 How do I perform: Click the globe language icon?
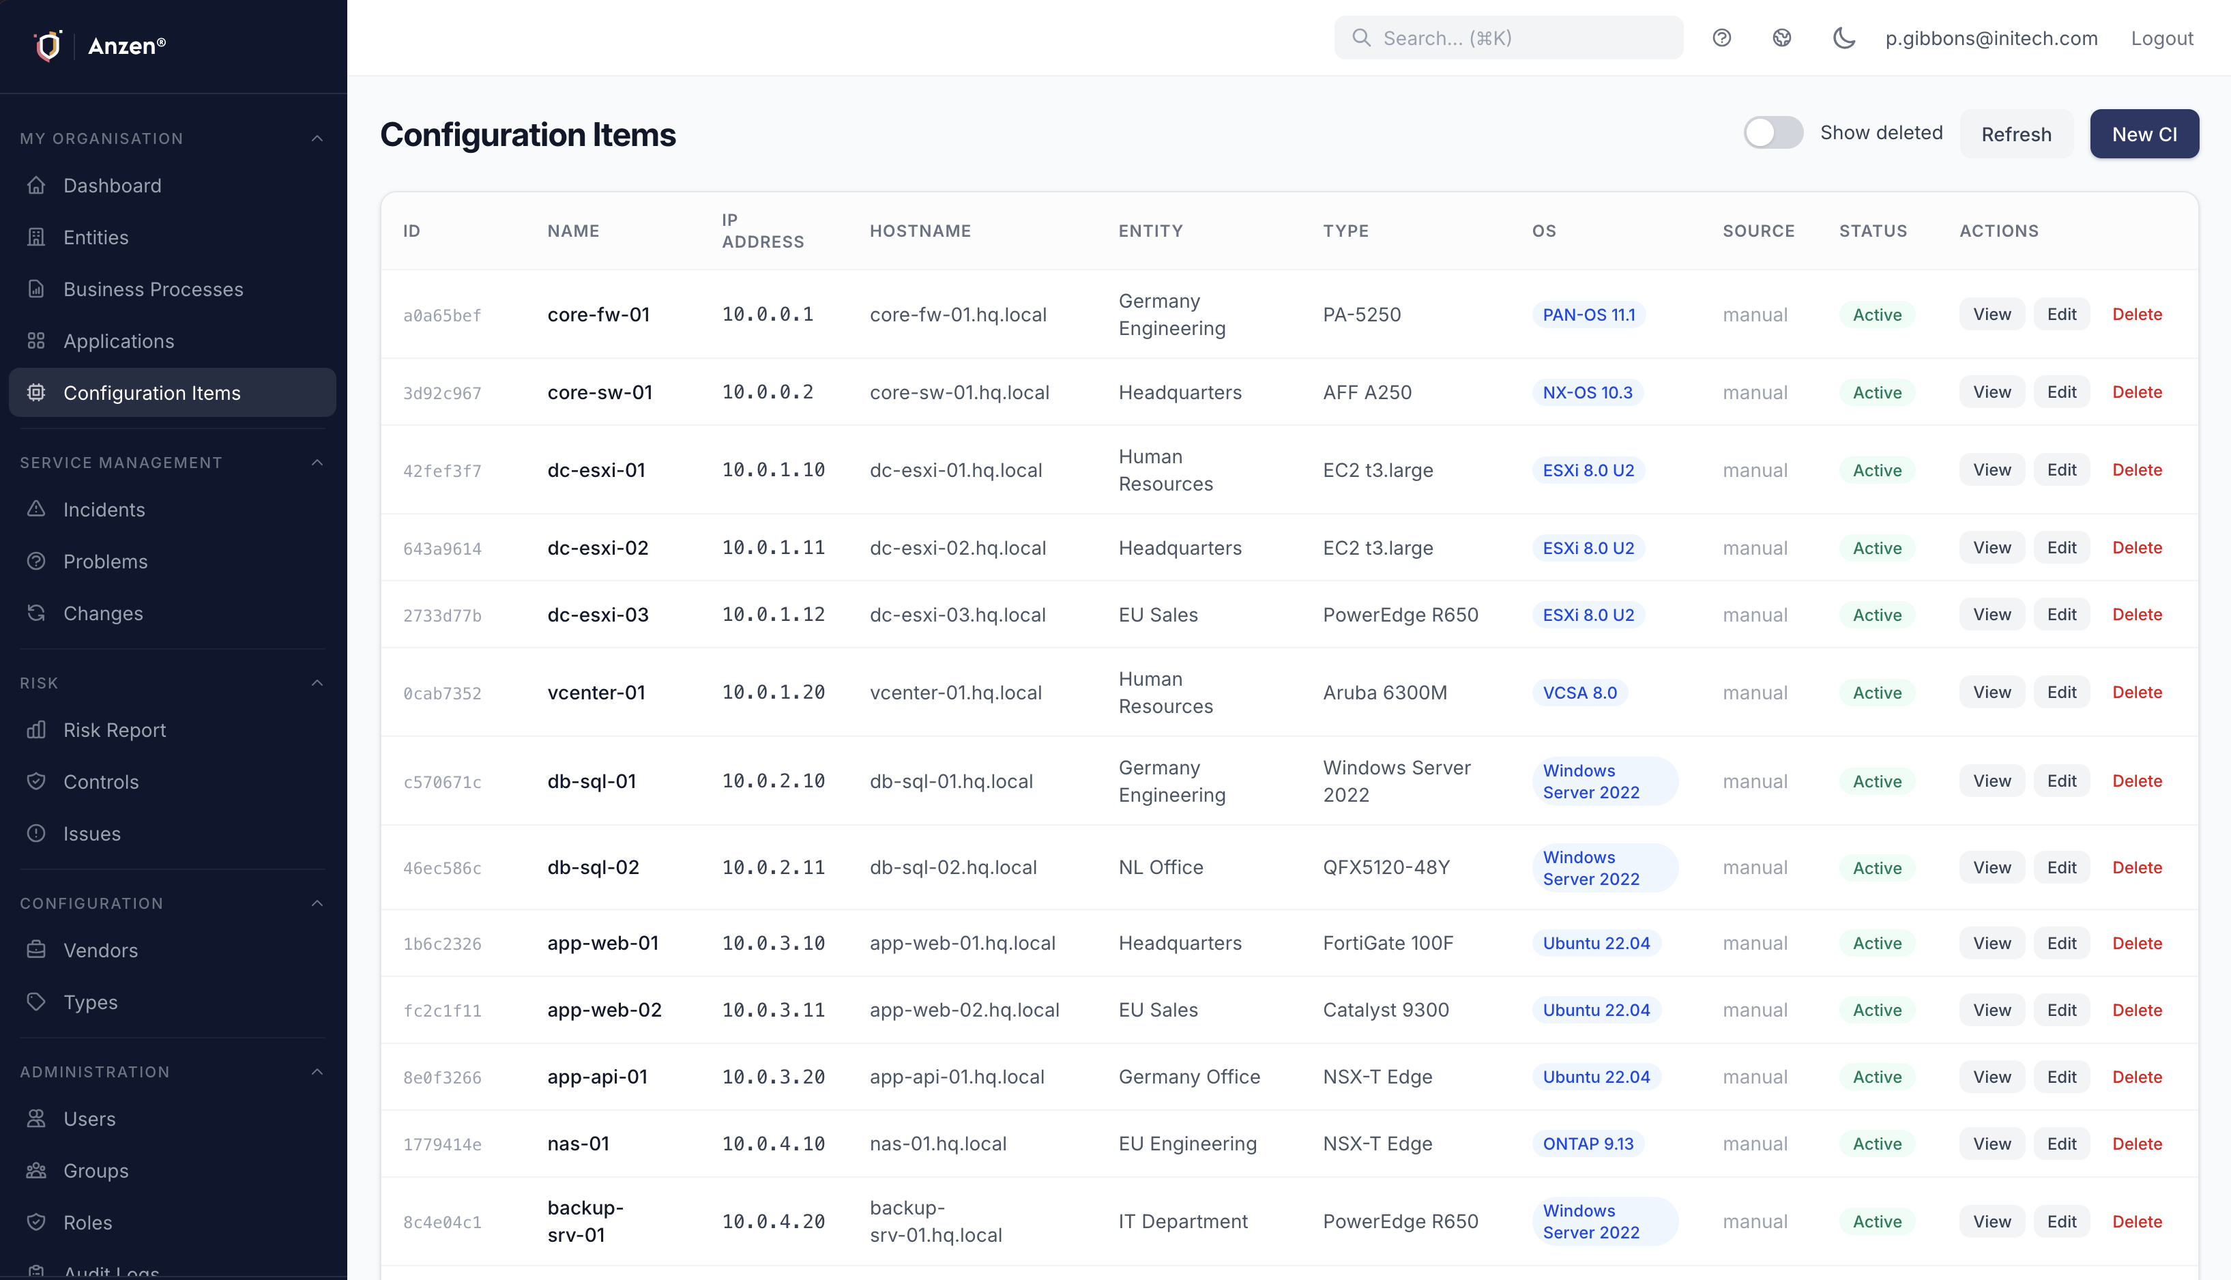[1782, 38]
